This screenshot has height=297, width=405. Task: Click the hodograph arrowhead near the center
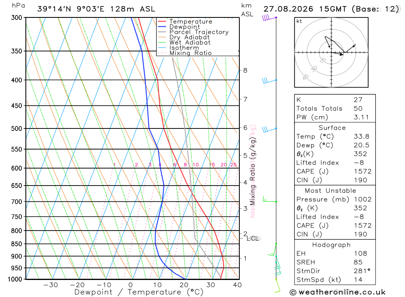tap(341, 54)
